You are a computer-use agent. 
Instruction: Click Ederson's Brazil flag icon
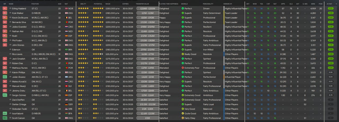(x=66, y=50)
